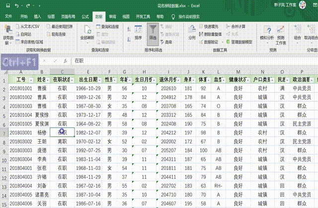Toggle the 筛选 filter button
Screen dimensions: 318x208
coord(153,34)
